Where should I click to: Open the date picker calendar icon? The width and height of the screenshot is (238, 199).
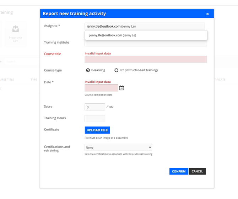coord(121,88)
